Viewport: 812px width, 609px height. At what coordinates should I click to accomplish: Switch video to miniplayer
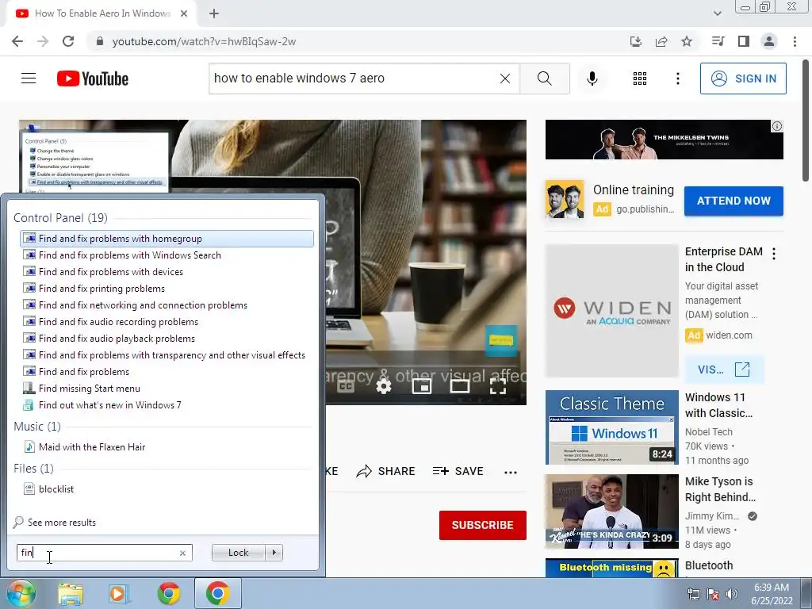[x=422, y=386]
